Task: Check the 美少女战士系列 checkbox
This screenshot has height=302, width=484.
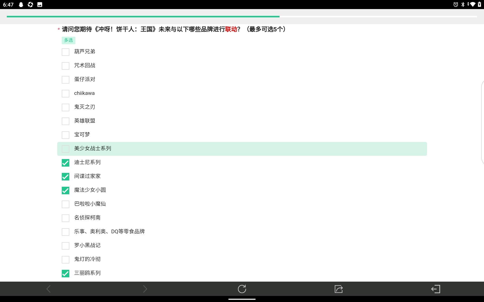Action: (66, 149)
